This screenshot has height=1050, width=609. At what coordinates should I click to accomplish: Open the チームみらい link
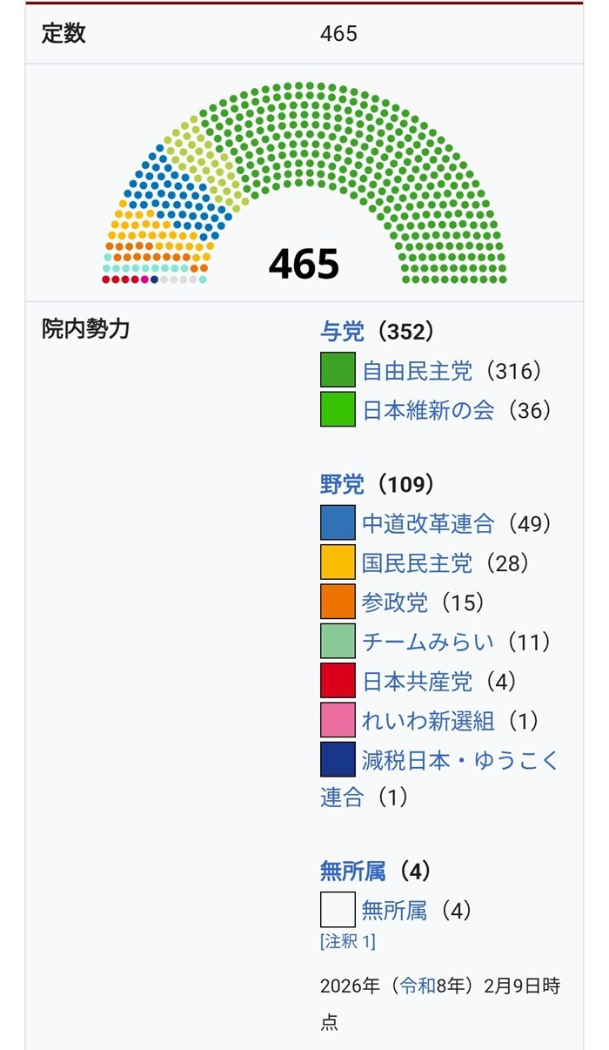(428, 643)
